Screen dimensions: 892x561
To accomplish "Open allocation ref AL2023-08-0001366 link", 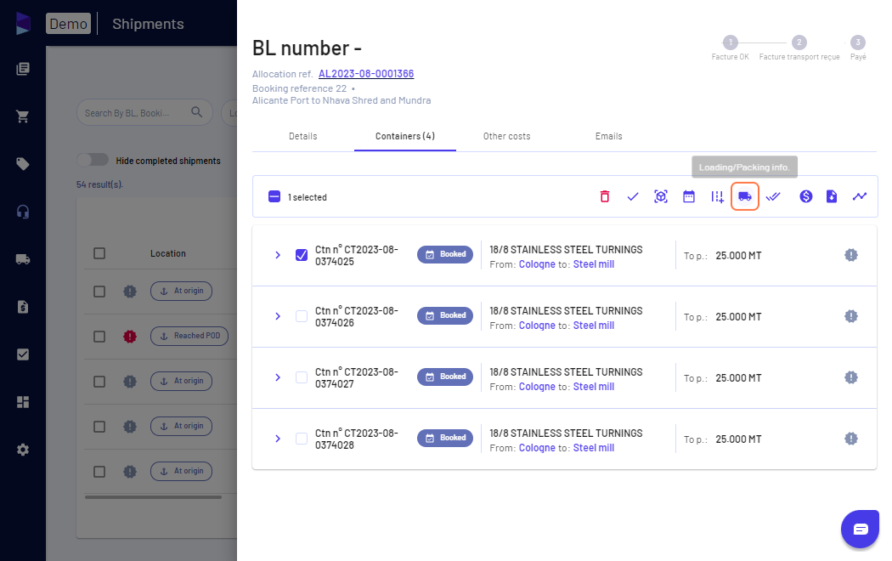I will pyautogui.click(x=366, y=74).
